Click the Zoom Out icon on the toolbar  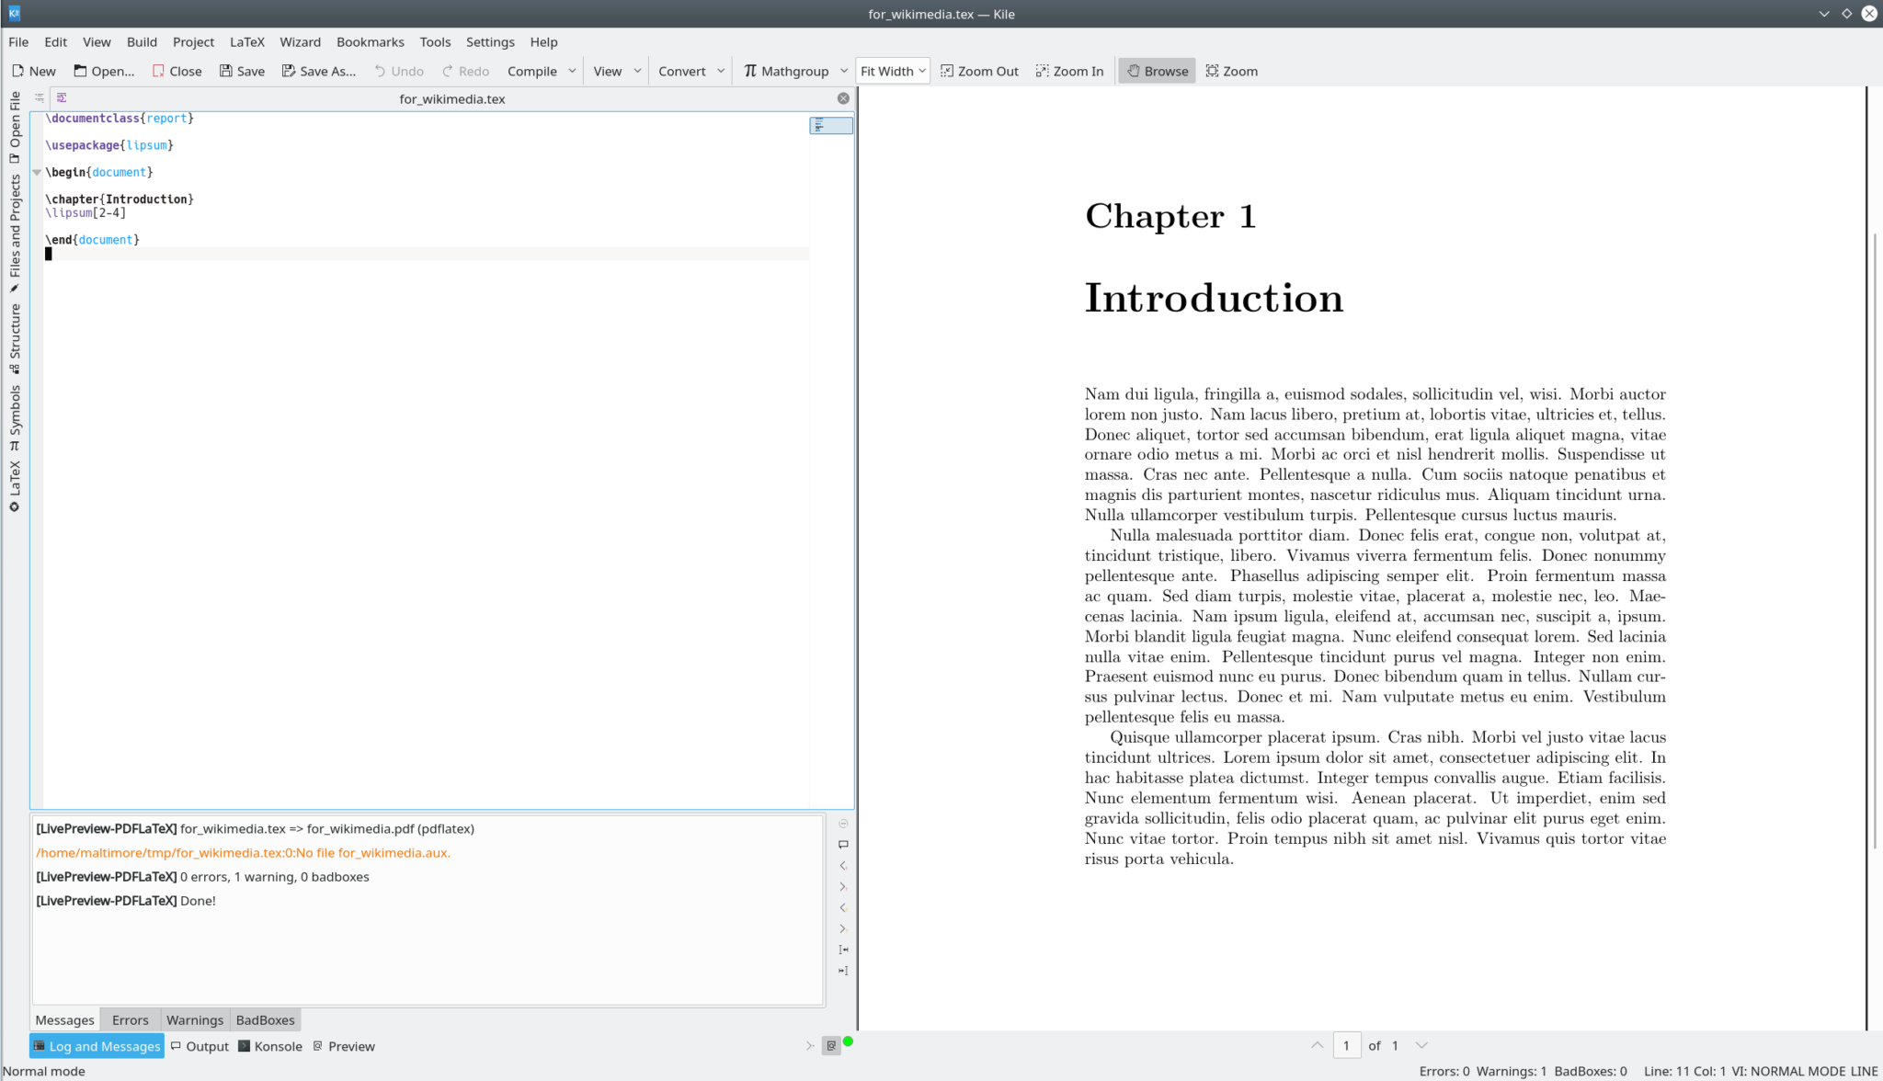tap(978, 71)
